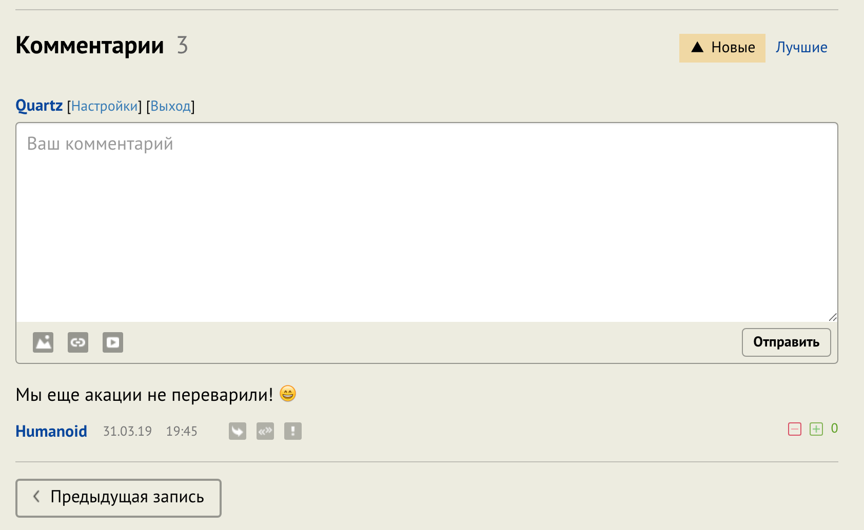Go to Предыдущая запись
Viewport: 864px width, 530px height.
coord(119,498)
